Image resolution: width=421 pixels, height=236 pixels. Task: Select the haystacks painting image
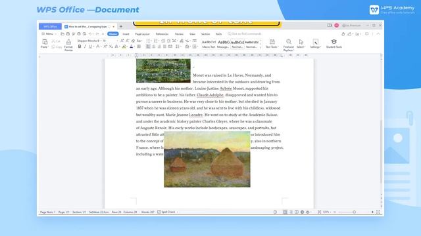click(207, 159)
